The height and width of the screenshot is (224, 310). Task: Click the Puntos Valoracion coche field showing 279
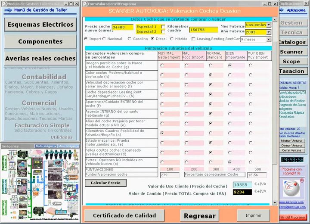(170, 175)
